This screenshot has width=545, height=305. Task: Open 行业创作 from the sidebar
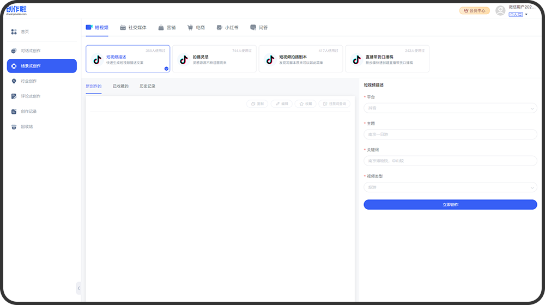coord(28,81)
